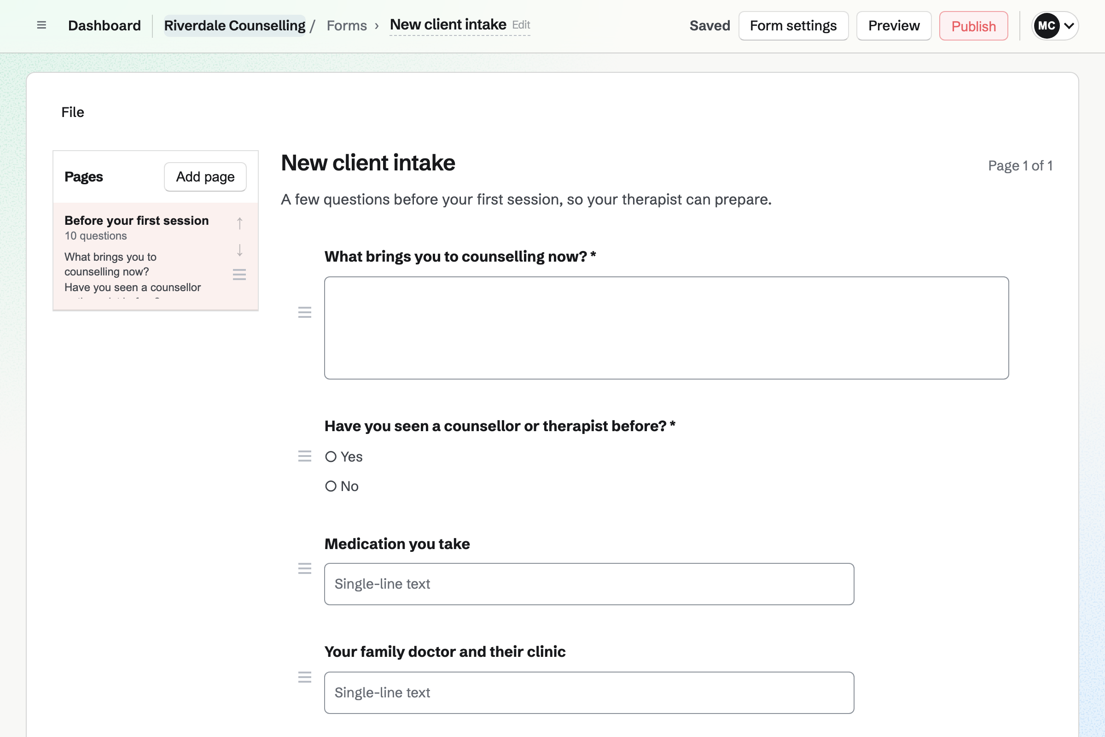The height and width of the screenshot is (737, 1105).
Task: Move 'Before your first session' page down
Action: (239, 250)
